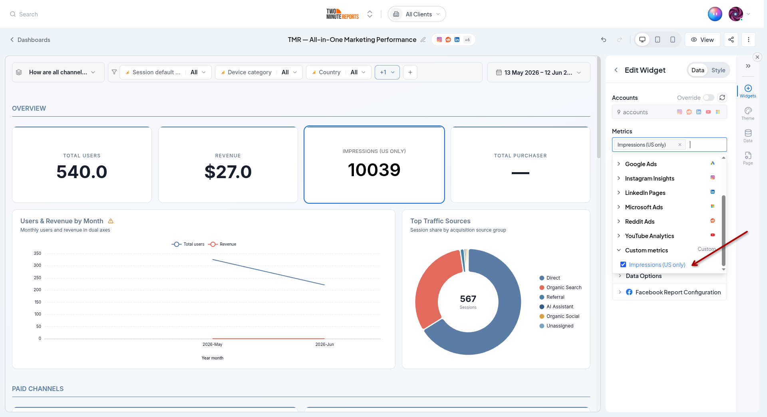
Task: Open the All Clients dropdown
Action: pos(417,14)
